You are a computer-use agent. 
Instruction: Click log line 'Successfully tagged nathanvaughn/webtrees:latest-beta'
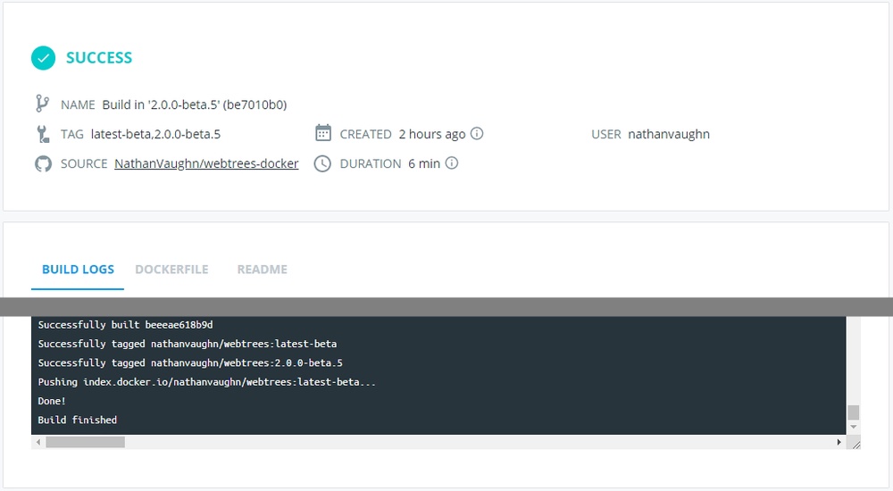188,344
